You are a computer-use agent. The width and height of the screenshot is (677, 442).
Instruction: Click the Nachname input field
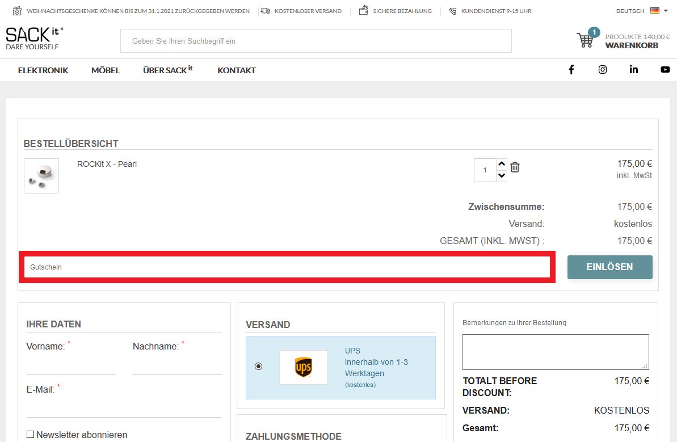pos(177,365)
